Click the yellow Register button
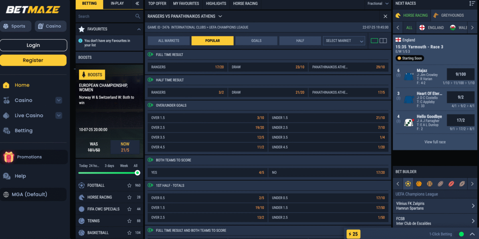Screen dimensions: 479x239 click(x=33, y=60)
